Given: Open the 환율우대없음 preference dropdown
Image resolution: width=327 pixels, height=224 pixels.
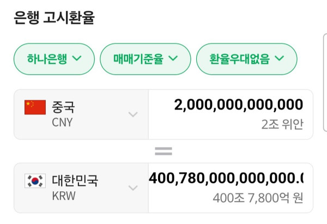Looking at the screenshot, I should coord(246,59).
